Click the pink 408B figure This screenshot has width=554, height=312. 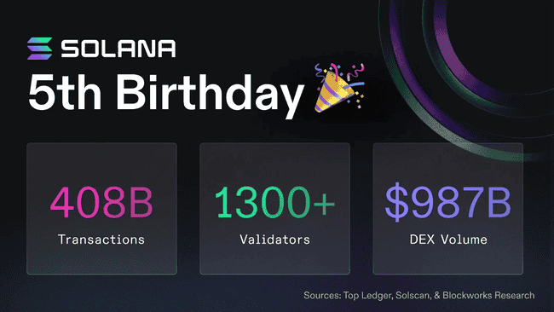pos(101,203)
